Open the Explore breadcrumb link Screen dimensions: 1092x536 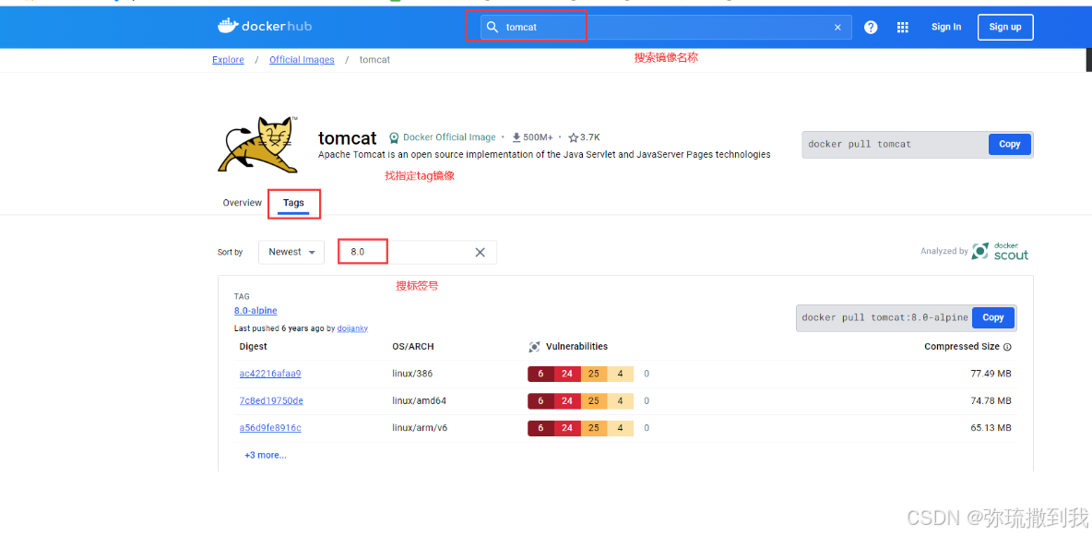point(229,60)
